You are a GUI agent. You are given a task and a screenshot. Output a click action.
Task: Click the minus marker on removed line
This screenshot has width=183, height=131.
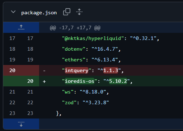(x=44, y=71)
